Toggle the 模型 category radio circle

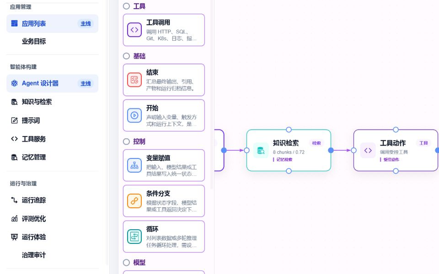click(126, 262)
